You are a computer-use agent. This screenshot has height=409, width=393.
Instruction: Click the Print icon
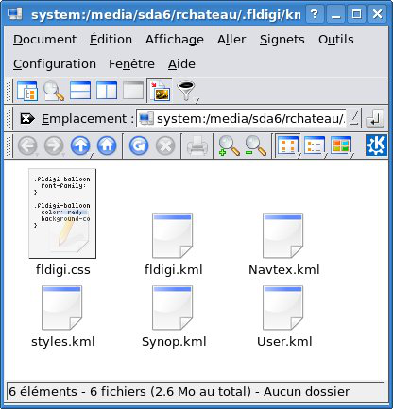197,146
